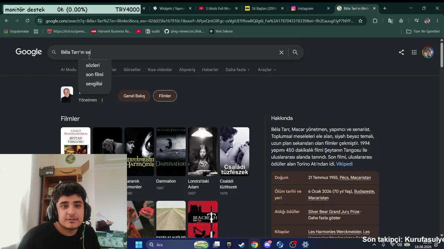Open the Londra'daki Adam film poster

203,151
